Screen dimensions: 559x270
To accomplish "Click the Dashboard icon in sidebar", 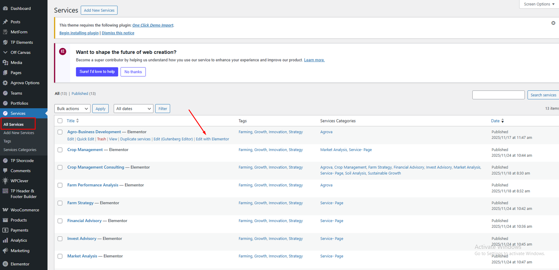I will click(5, 8).
